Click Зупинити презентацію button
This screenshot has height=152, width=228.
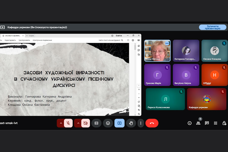pos(213,27)
